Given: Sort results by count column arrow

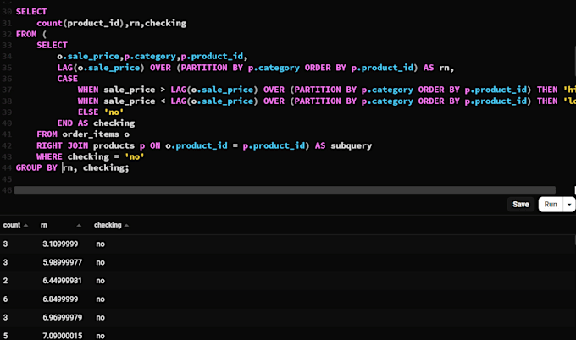Looking at the screenshot, I should coord(25,225).
